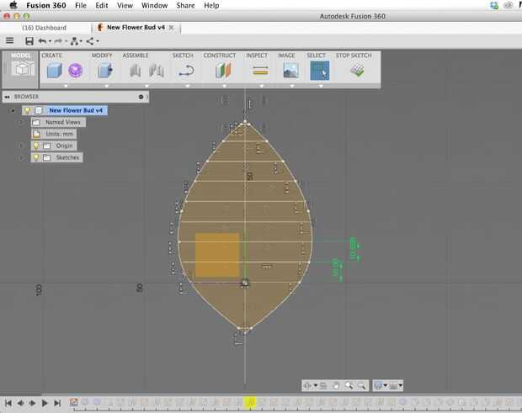This screenshot has height=413, width=522.
Task: Expand the Origin tree node
Action: (x=22, y=146)
